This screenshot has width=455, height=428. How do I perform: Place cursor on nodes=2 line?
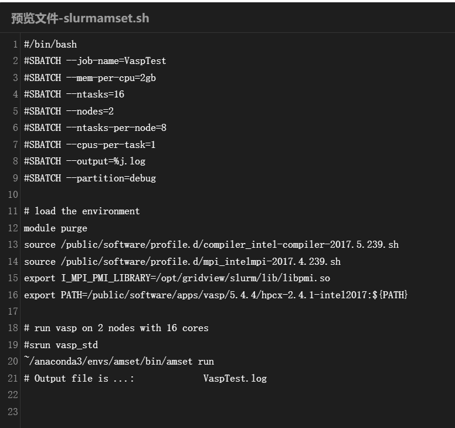72,111
